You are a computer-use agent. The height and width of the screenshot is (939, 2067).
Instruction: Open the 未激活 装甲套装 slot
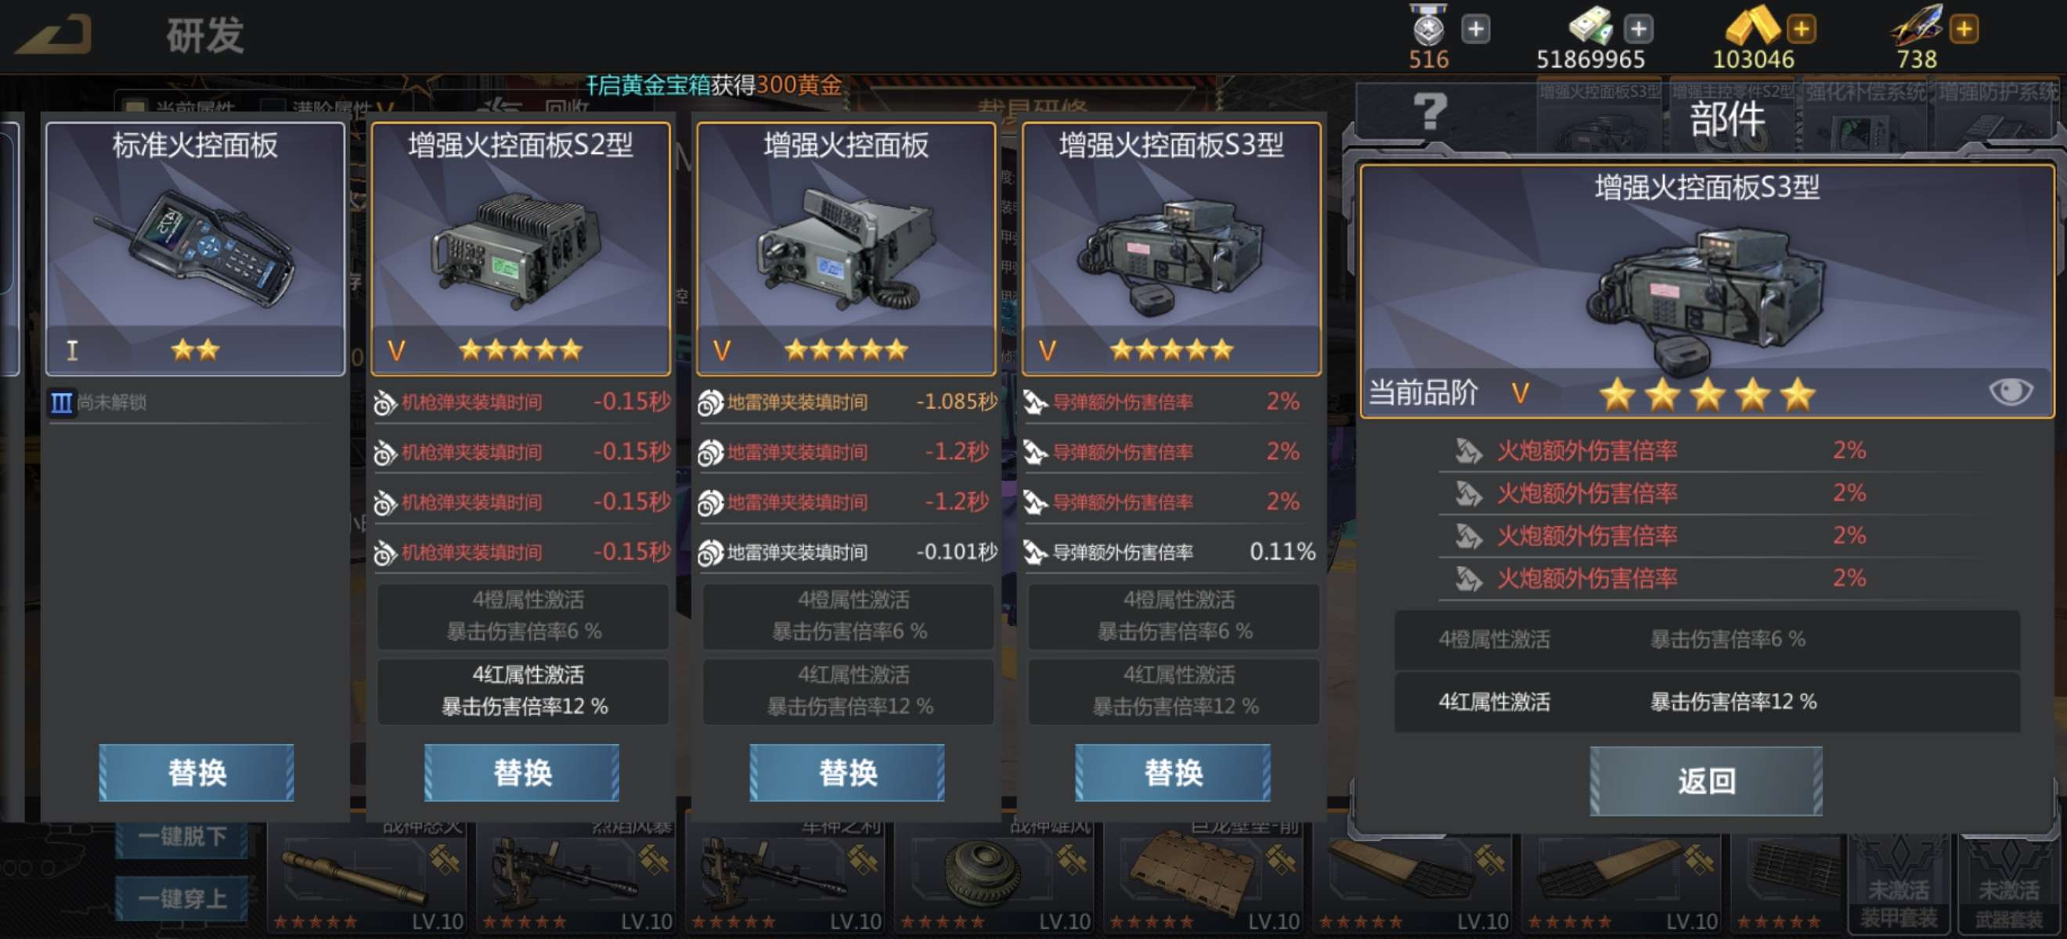click(x=1899, y=882)
